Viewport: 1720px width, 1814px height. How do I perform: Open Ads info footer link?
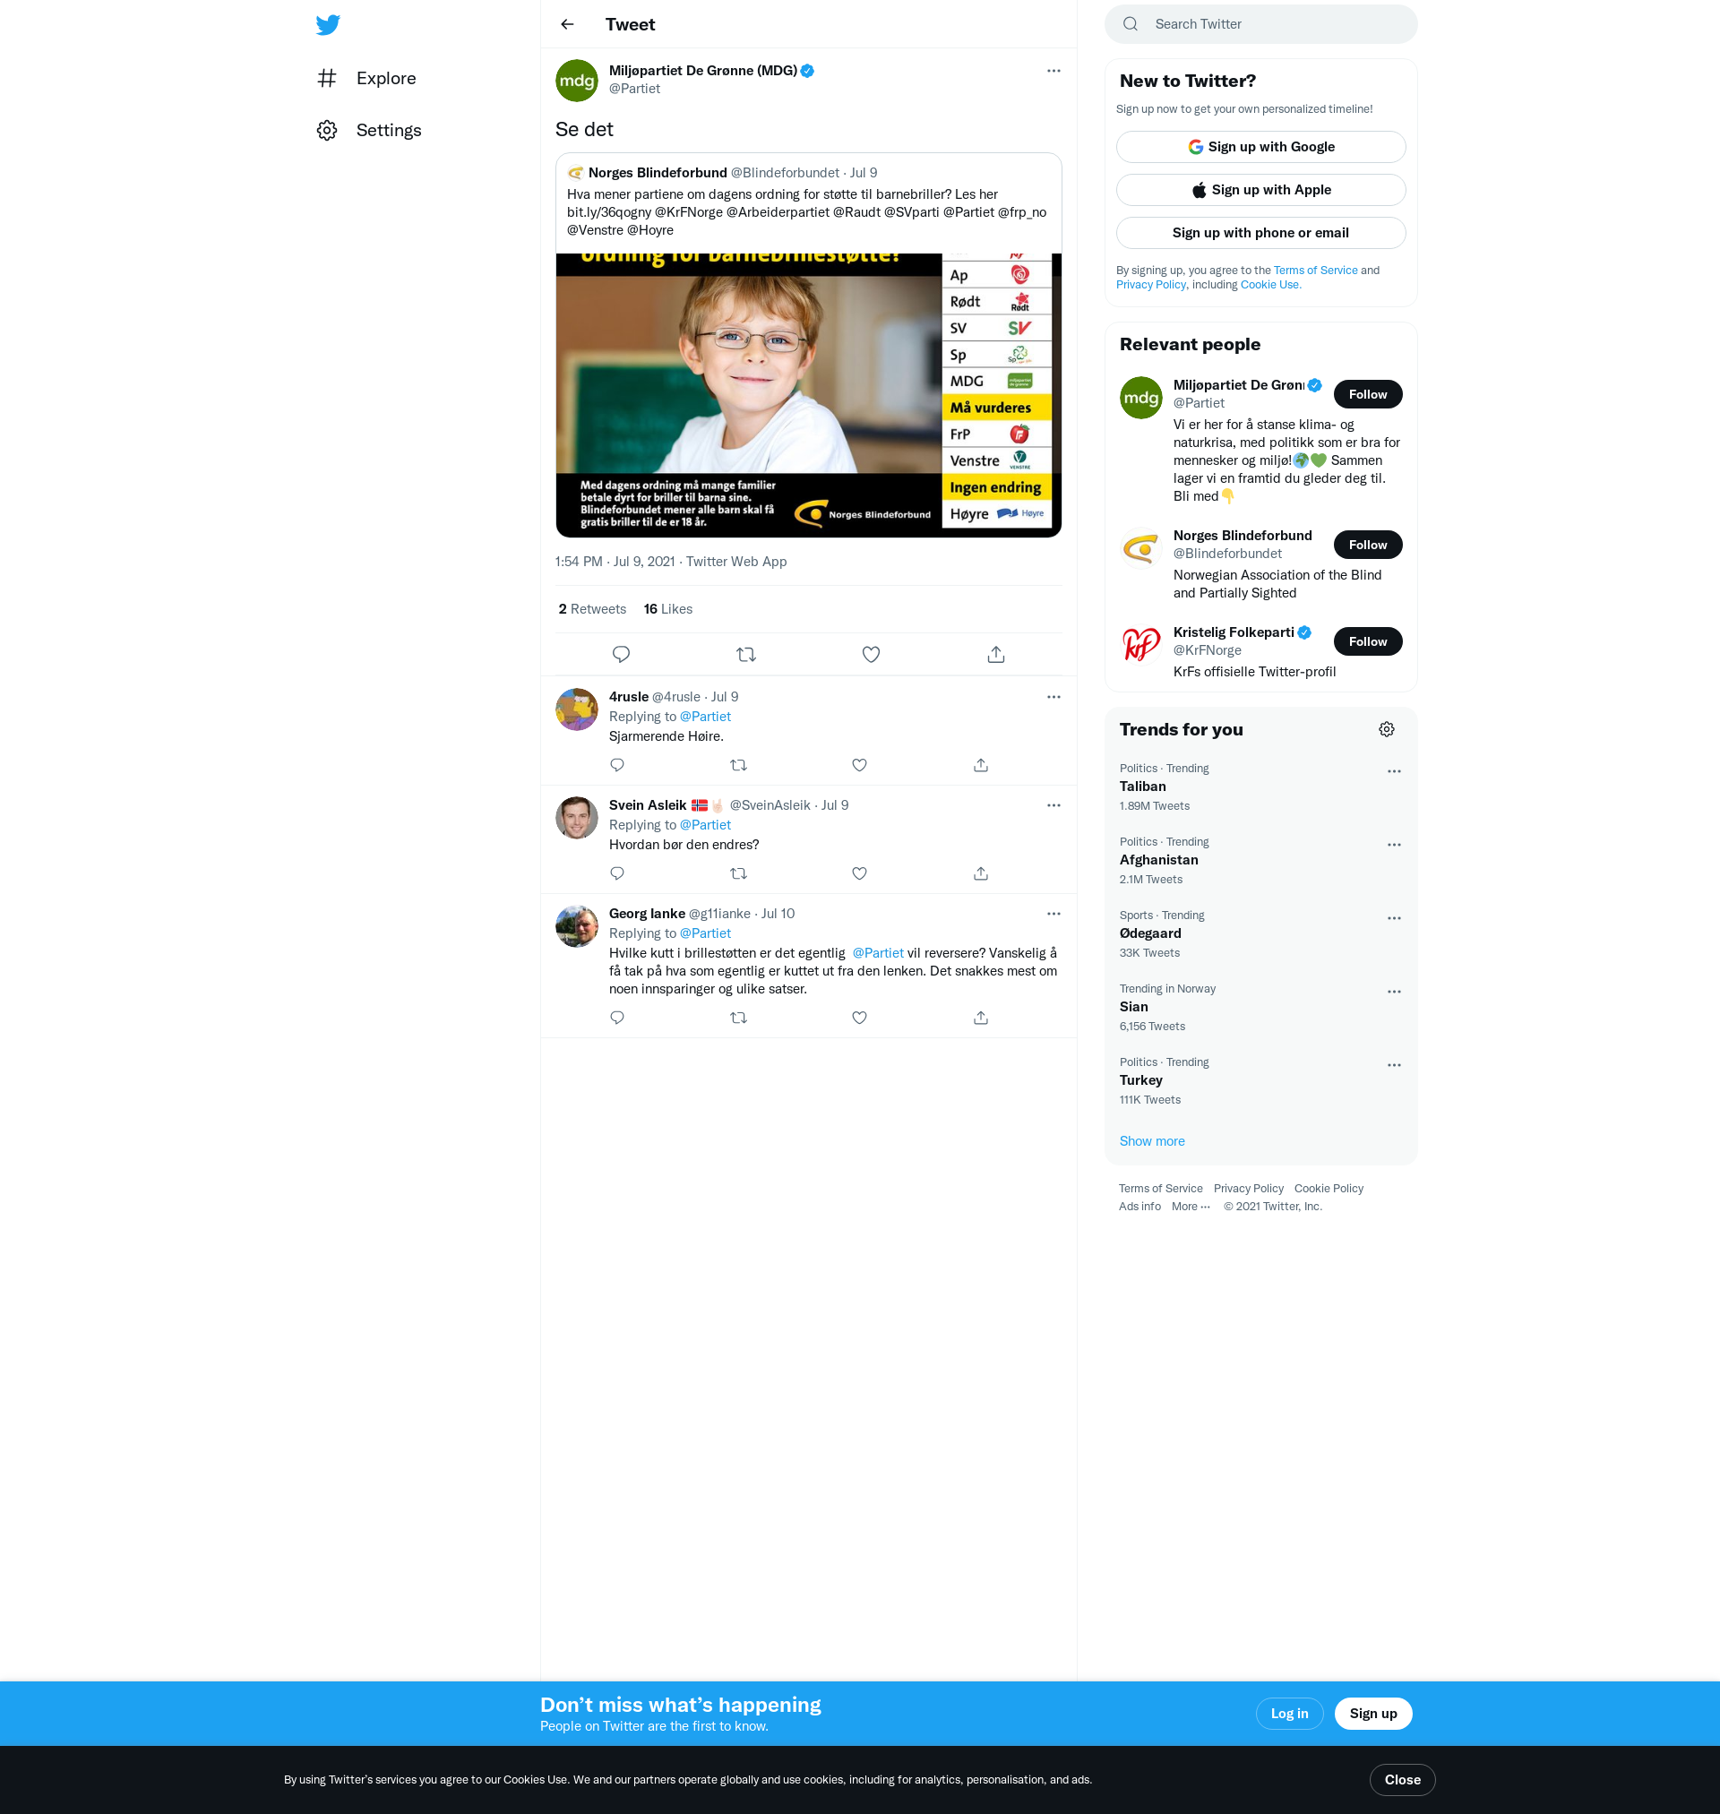click(1139, 1208)
